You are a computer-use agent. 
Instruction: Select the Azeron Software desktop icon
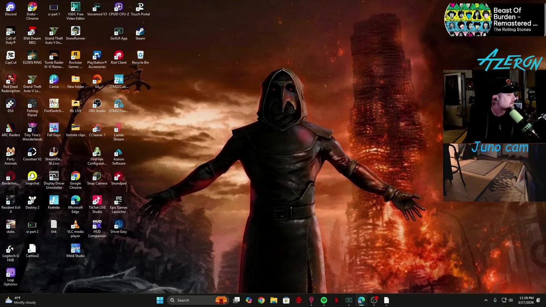click(x=119, y=156)
